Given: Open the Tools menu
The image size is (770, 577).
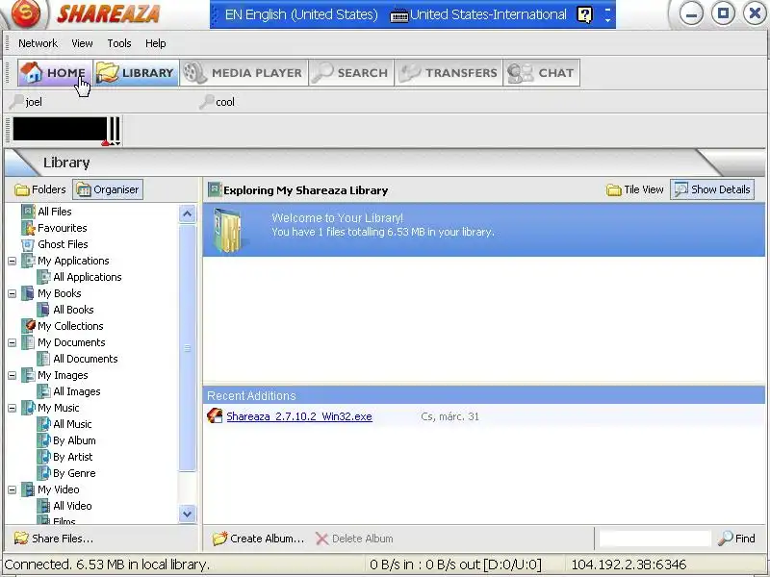Looking at the screenshot, I should pyautogui.click(x=119, y=43).
